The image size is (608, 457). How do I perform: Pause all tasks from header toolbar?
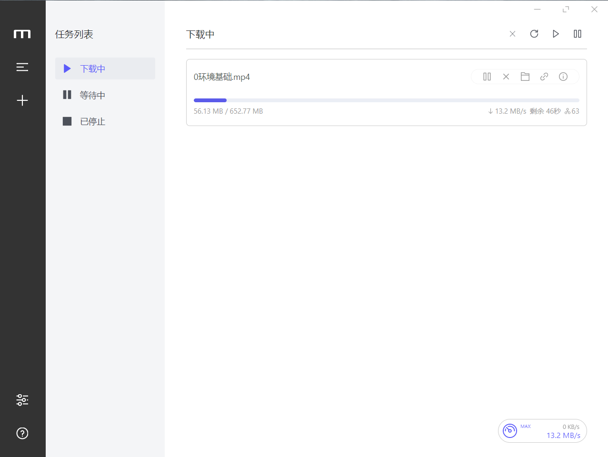(x=578, y=34)
